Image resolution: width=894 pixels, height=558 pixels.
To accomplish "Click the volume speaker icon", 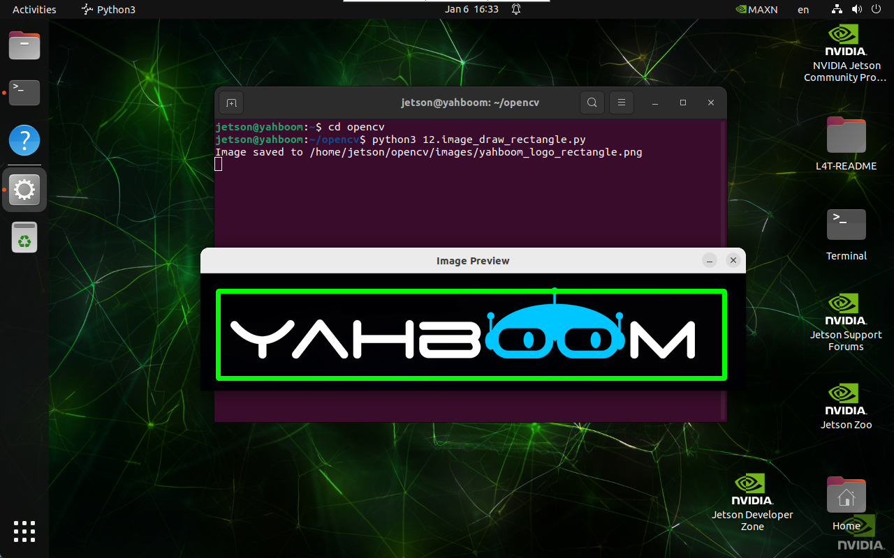I will (856, 10).
